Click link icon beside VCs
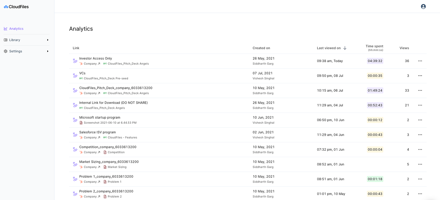Image resolution: width=440 pixels, height=200 pixels. coord(75,76)
